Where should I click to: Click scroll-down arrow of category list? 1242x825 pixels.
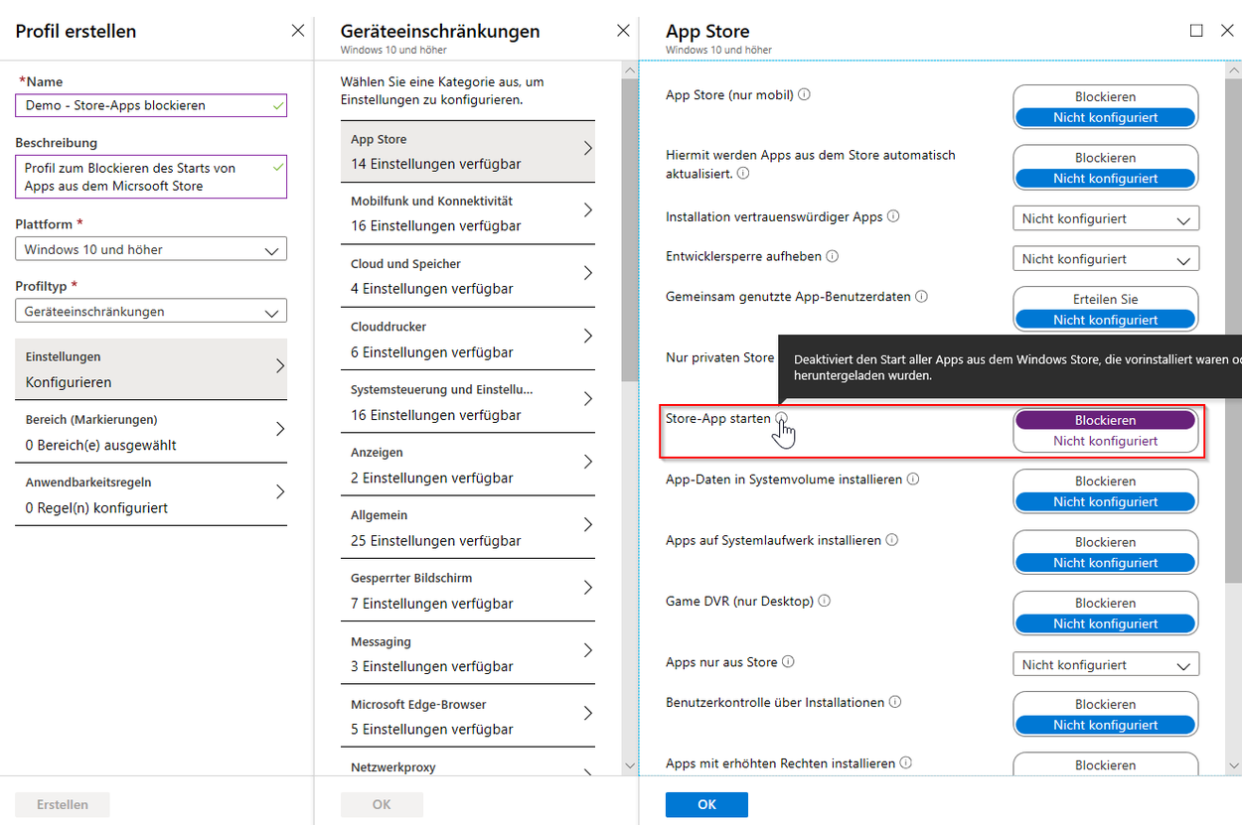point(628,765)
